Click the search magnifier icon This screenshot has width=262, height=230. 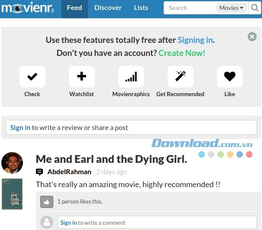pos(255,8)
